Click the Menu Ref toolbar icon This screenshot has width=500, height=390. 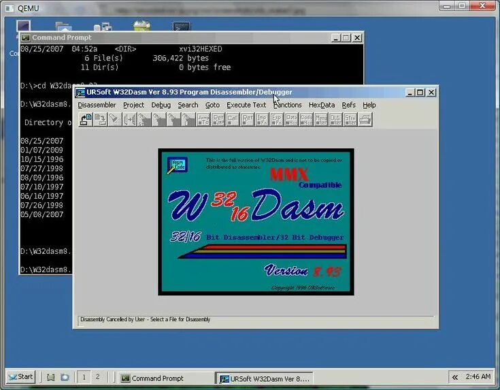pos(321,120)
